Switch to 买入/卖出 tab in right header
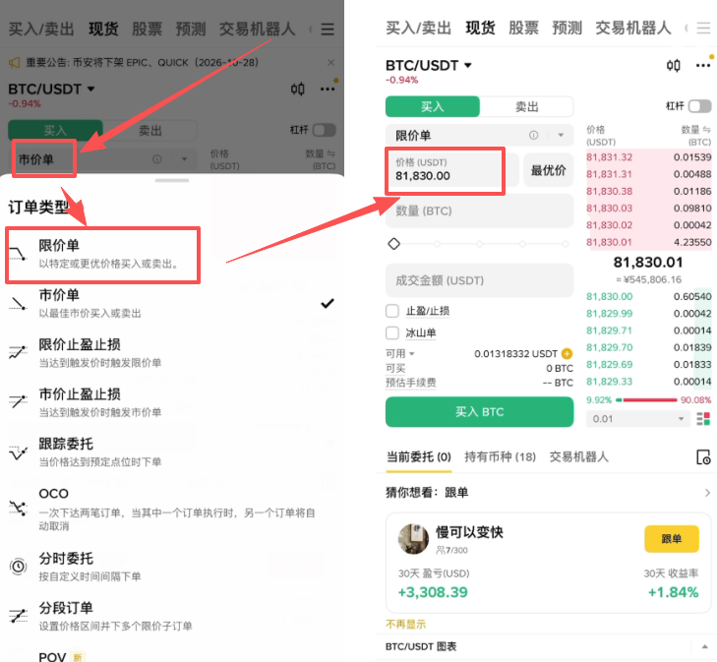This screenshot has width=717, height=662. tap(418, 28)
